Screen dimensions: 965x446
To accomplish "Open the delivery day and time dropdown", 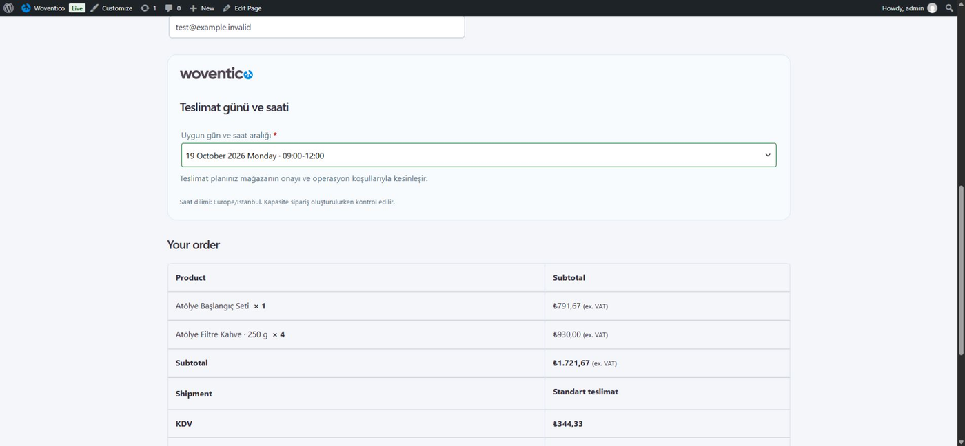I will [x=478, y=155].
